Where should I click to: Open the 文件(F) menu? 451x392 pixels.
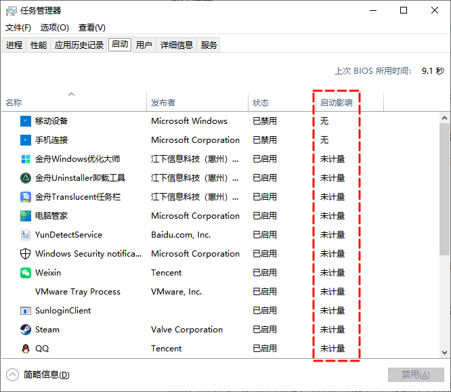tap(18, 28)
